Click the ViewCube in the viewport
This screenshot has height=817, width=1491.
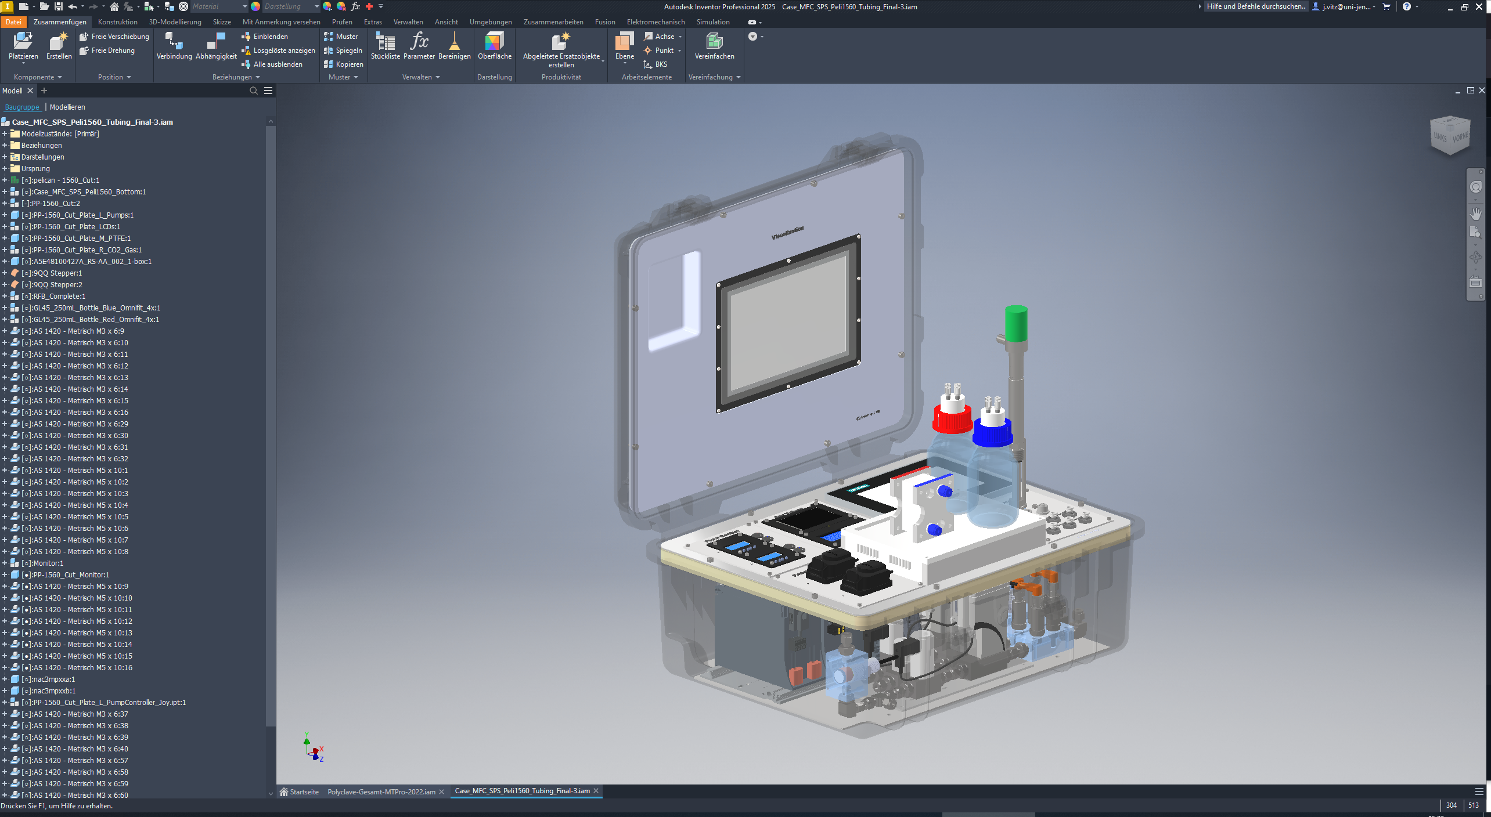click(1450, 136)
